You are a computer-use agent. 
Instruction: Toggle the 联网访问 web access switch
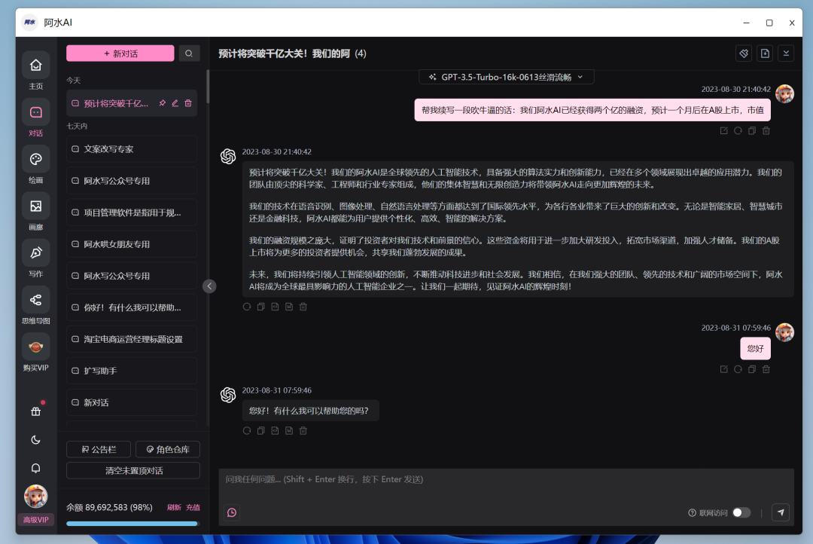pyautogui.click(x=741, y=512)
